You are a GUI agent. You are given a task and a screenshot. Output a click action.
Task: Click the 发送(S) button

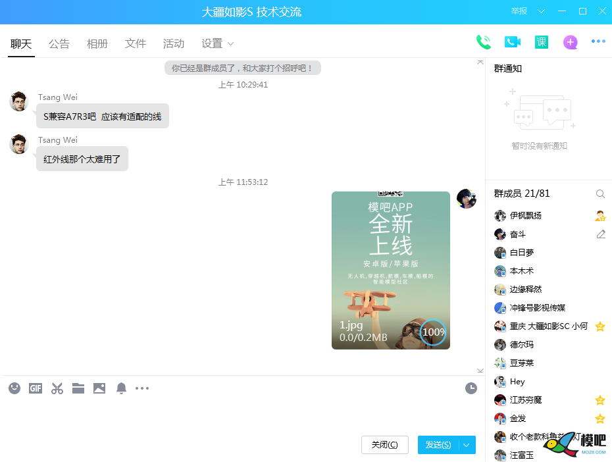click(x=438, y=445)
